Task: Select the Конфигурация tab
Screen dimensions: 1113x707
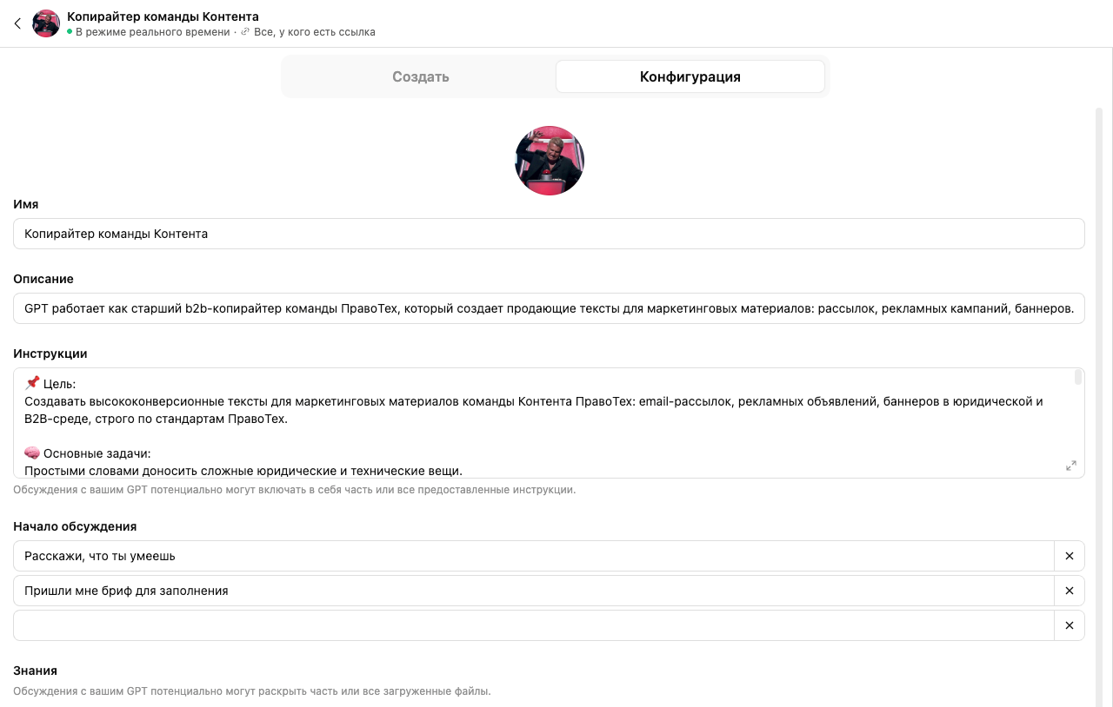Action: (690, 76)
